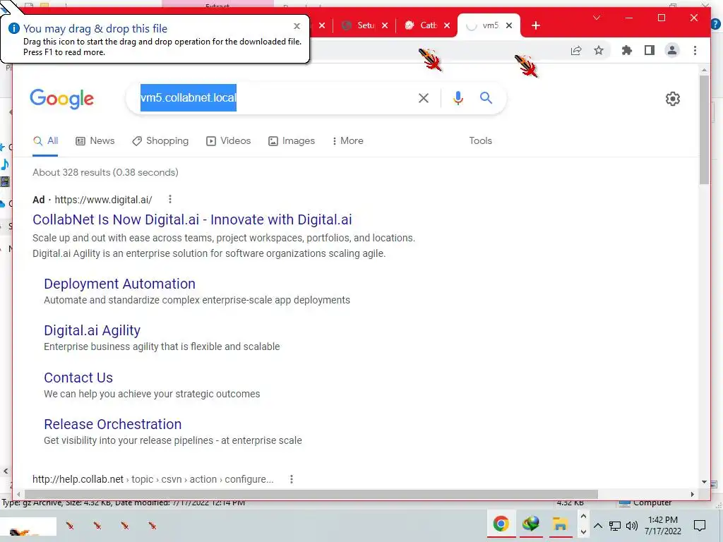723x542 pixels.
Task: Open File Explorer from taskbar
Action: [x=560, y=524]
